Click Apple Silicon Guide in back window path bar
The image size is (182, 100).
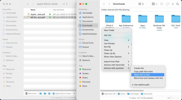62,94
